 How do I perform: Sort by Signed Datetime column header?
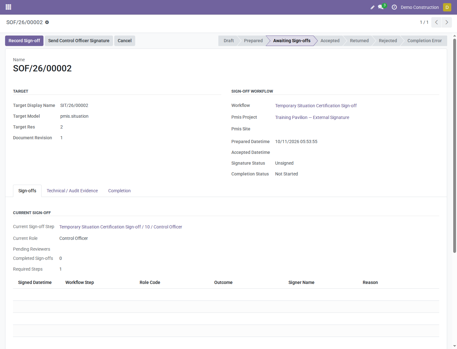click(35, 282)
